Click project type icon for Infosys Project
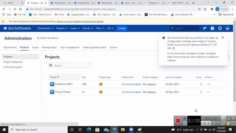The height and width of the screenshot is (133, 236). point(101,92)
